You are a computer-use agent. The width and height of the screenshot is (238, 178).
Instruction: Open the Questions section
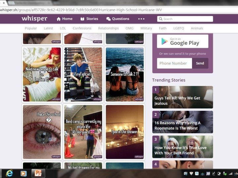(118, 19)
